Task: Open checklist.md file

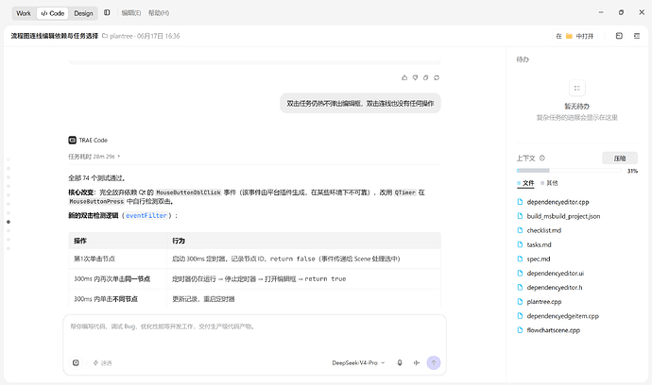Action: (x=539, y=230)
